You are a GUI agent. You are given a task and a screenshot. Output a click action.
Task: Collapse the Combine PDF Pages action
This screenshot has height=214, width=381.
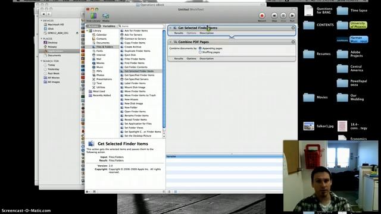pos(171,42)
